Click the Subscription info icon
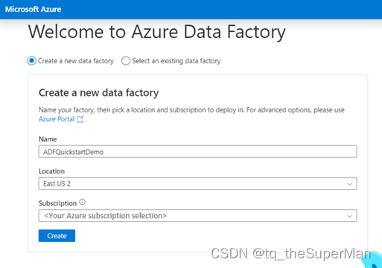The width and height of the screenshot is (382, 268). pos(83,202)
